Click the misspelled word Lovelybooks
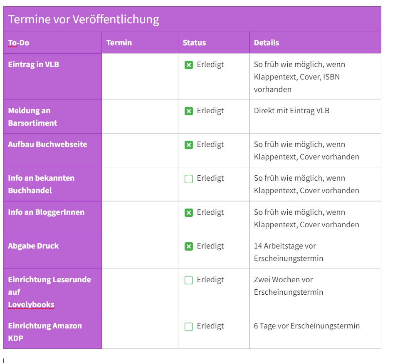The image size is (400, 363). (31, 305)
